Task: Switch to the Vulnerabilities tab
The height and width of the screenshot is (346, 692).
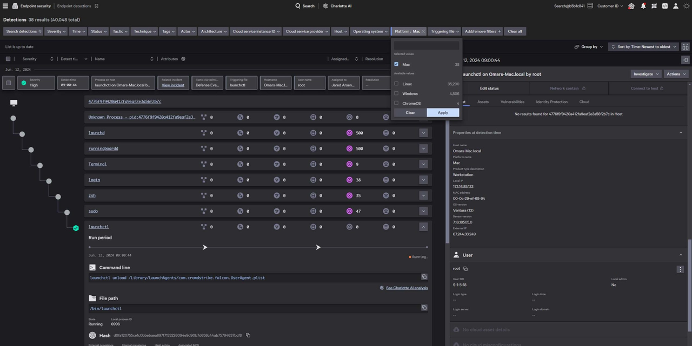Action: (512, 101)
